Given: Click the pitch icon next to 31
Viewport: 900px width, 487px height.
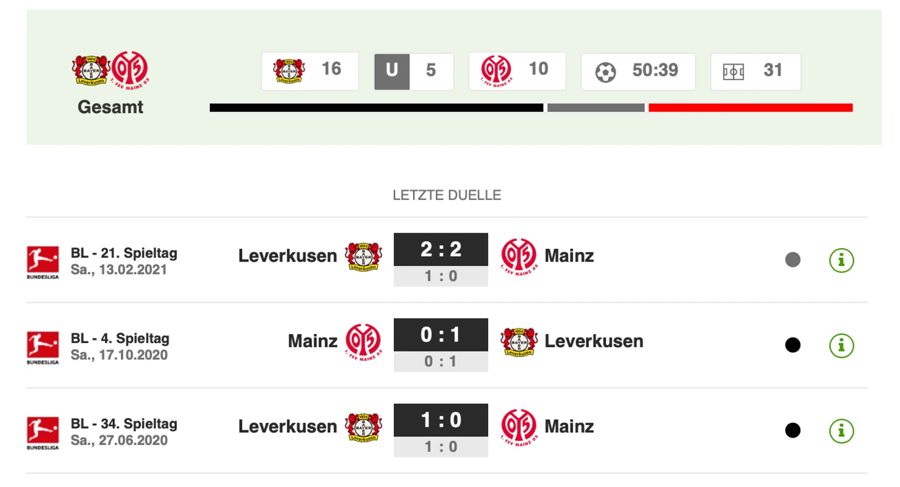Looking at the screenshot, I should (x=734, y=72).
